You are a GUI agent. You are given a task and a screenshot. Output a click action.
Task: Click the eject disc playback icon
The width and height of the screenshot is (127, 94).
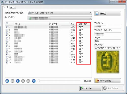click(x=7, y=81)
